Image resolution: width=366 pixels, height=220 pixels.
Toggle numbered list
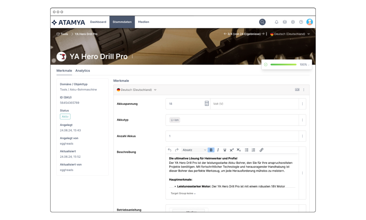tap(253, 150)
